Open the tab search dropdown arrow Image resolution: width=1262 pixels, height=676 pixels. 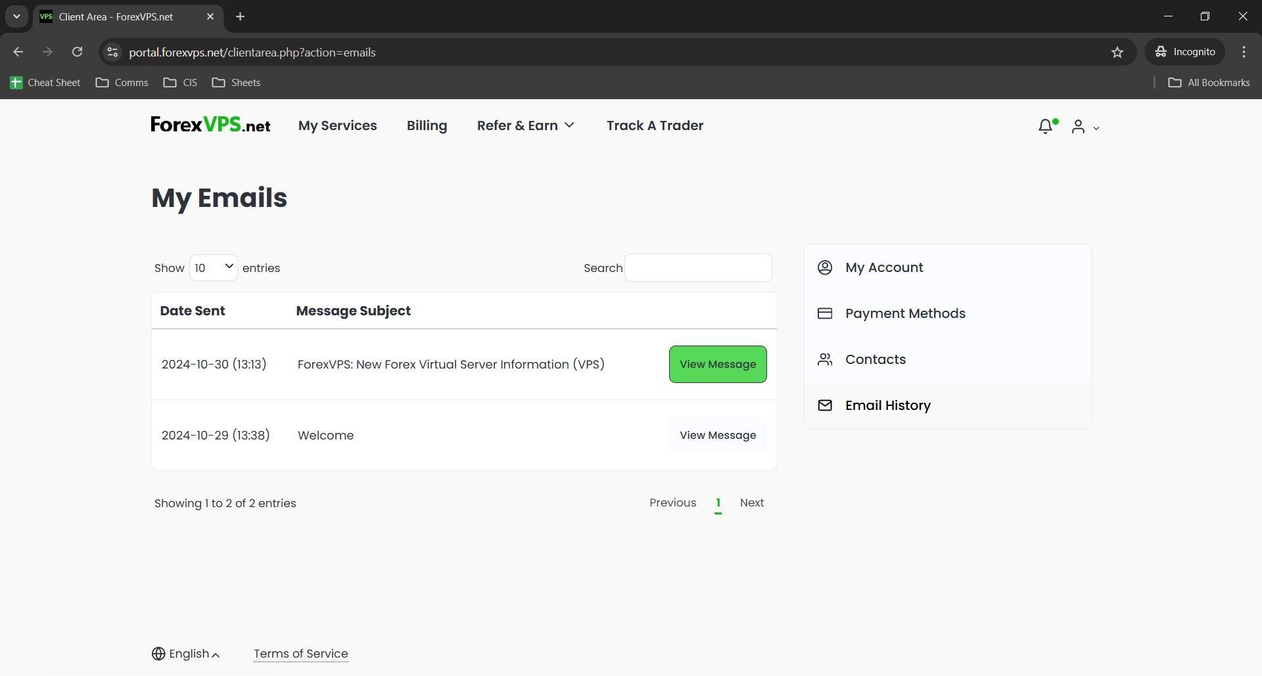16,16
